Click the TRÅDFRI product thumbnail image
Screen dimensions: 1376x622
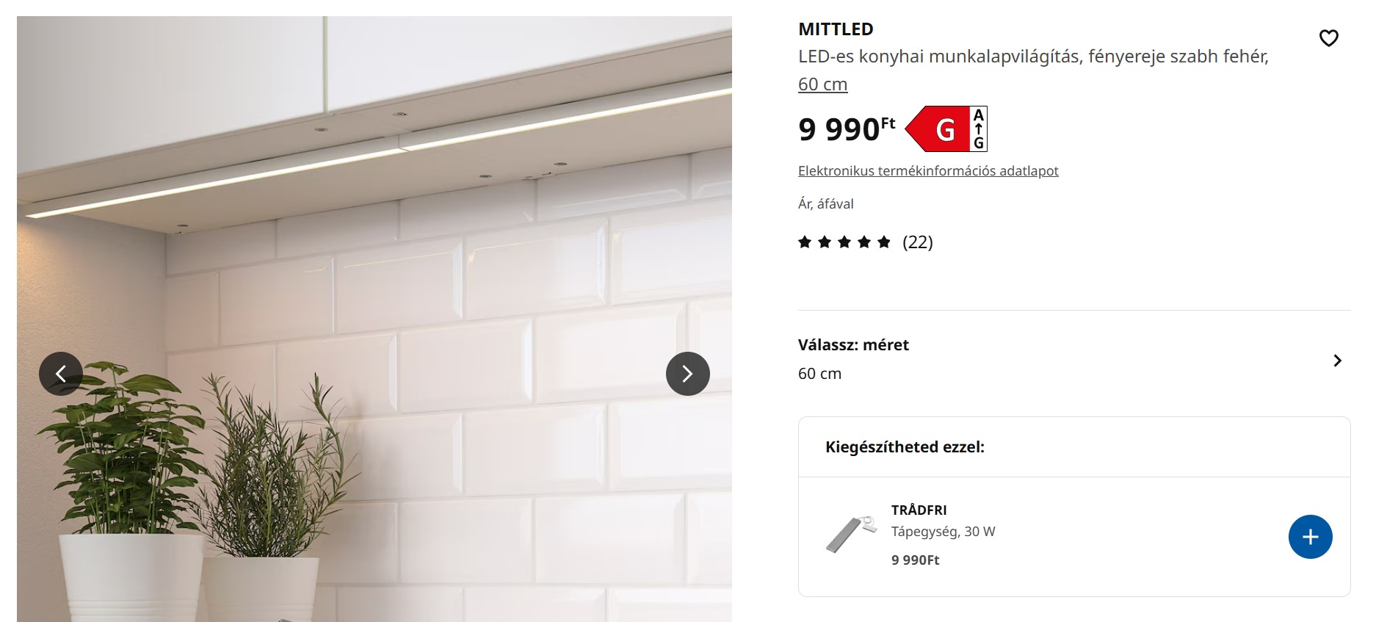point(851,534)
